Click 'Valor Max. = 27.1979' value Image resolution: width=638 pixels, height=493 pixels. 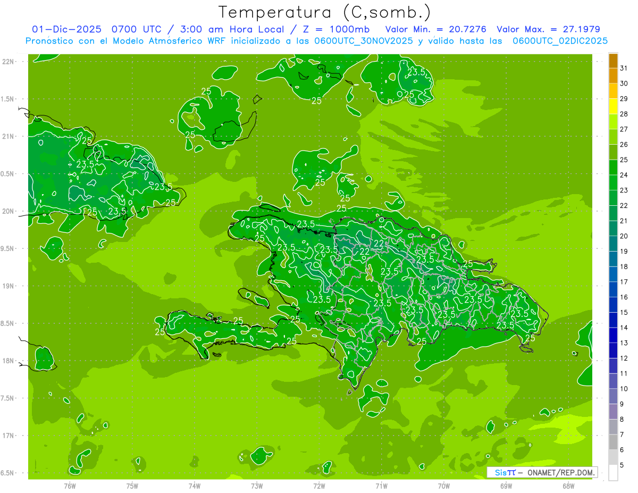548,29
